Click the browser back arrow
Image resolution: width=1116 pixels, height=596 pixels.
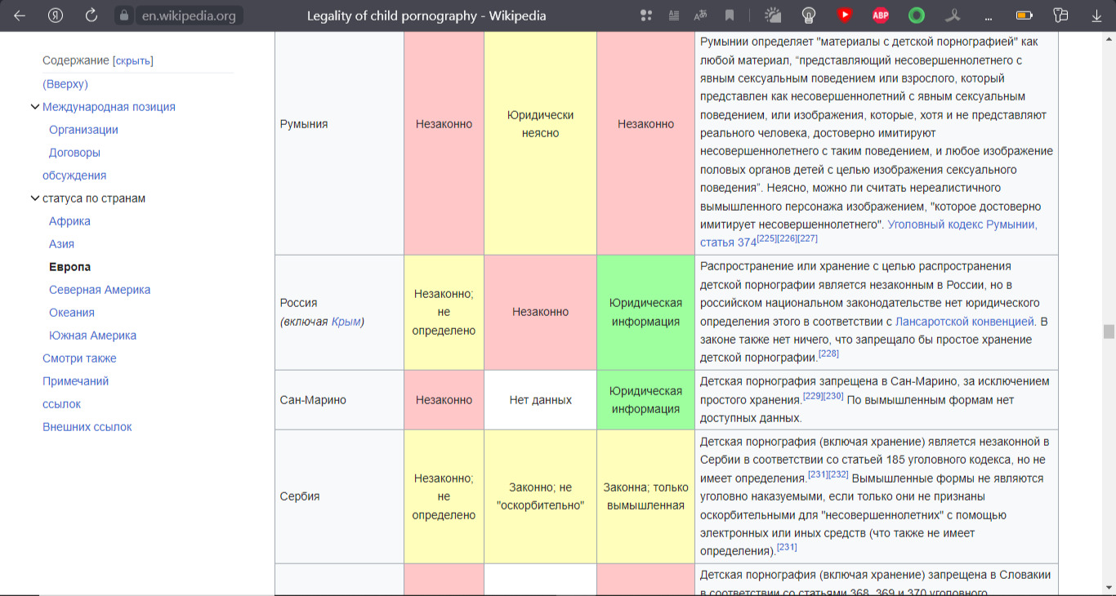20,16
